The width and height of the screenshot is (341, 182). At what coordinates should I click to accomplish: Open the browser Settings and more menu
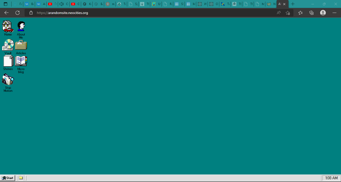coord(334,13)
